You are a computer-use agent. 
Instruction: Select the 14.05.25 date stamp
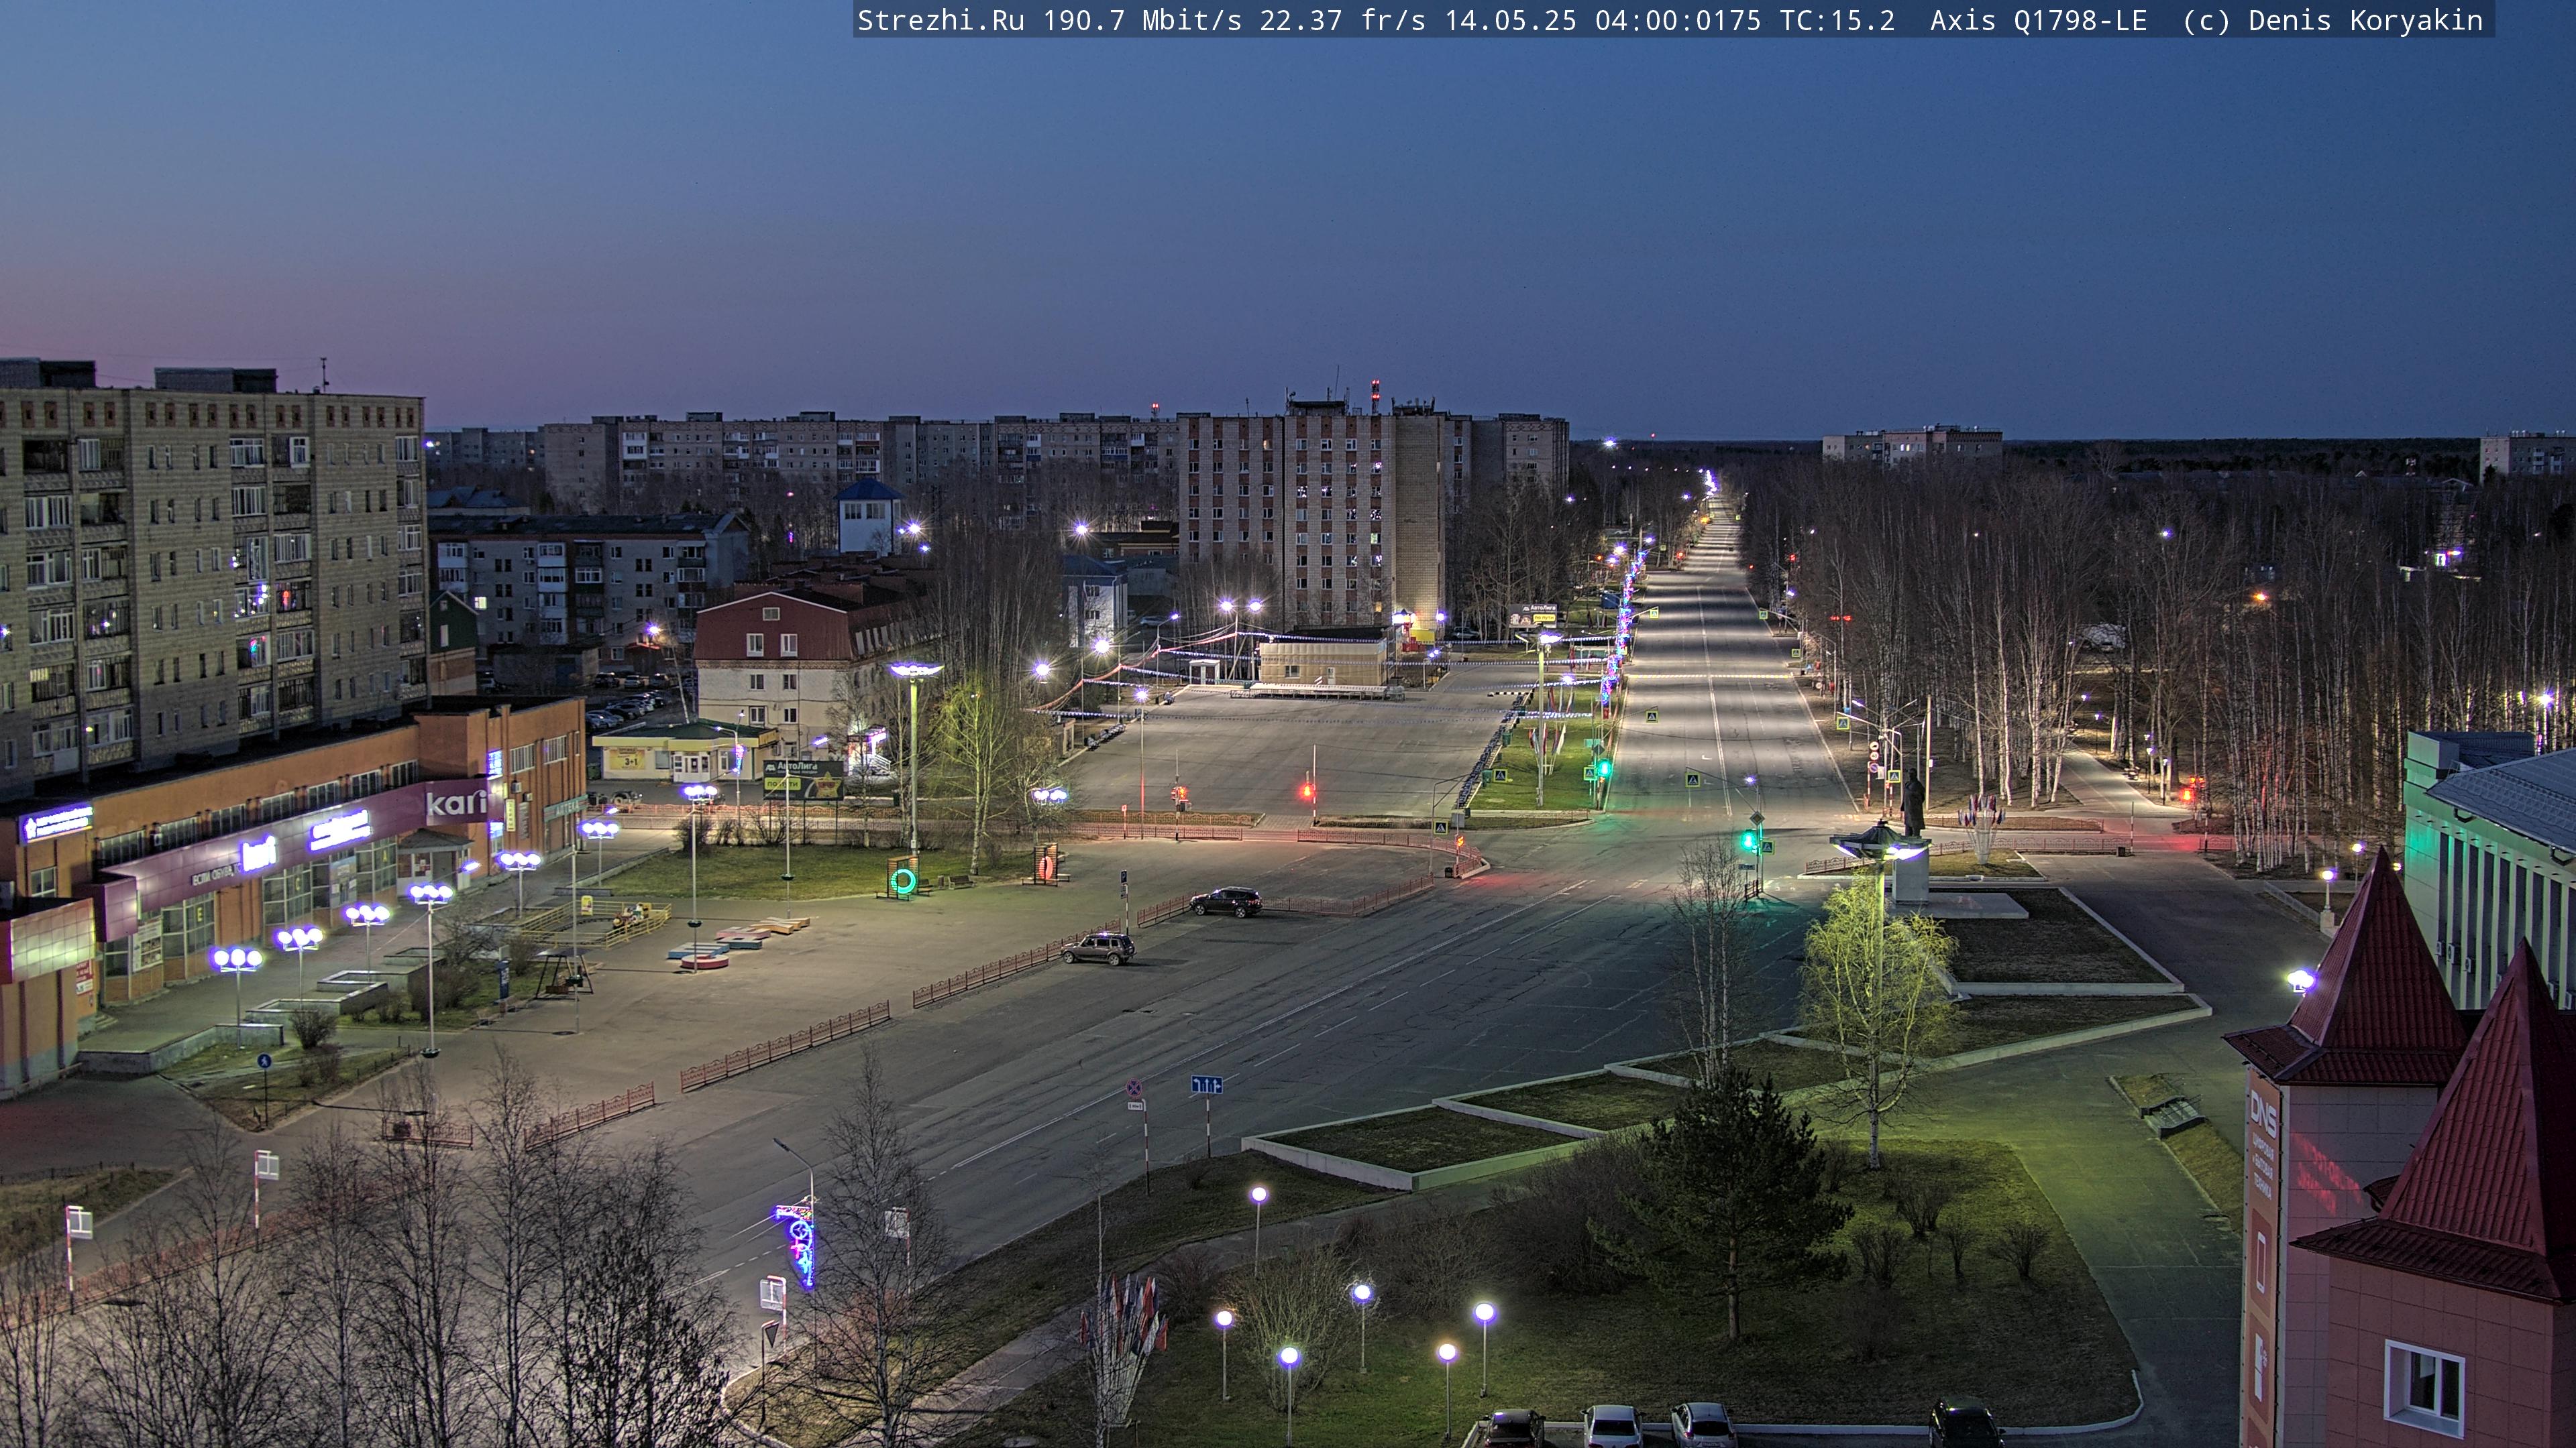(x=1510, y=21)
